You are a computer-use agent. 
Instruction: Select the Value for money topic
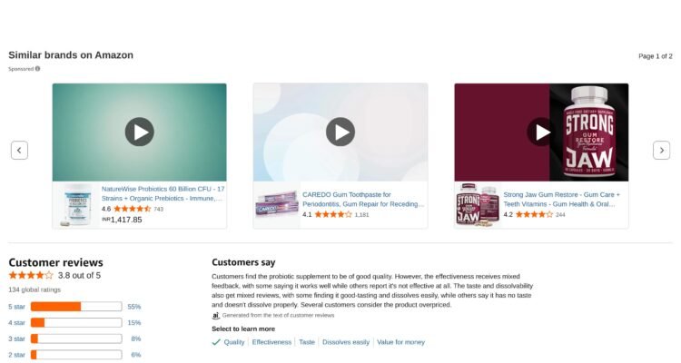(x=400, y=342)
